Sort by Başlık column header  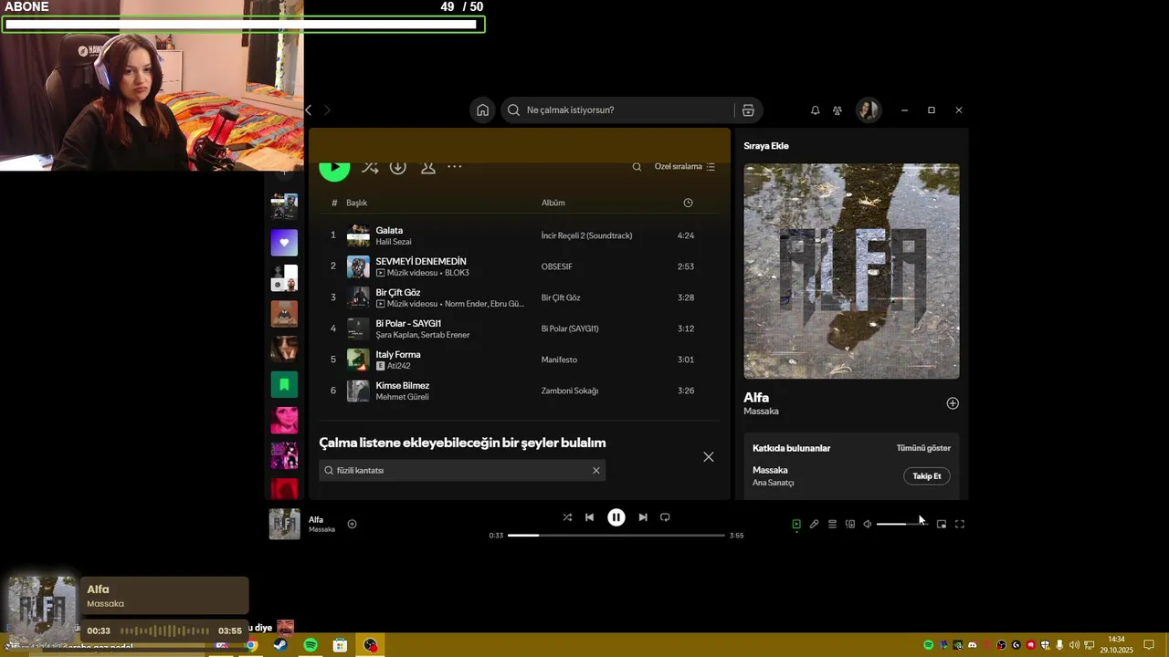tap(356, 203)
